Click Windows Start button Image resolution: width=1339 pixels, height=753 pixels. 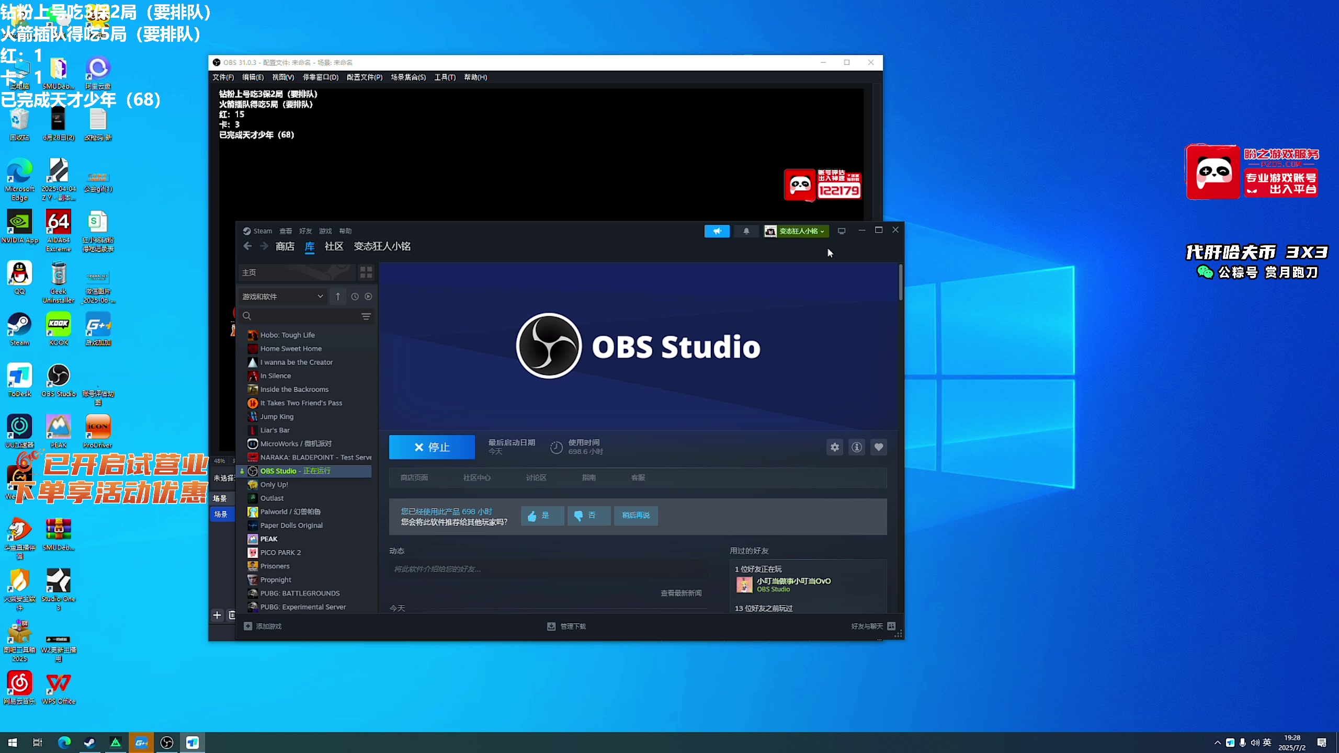(13, 743)
